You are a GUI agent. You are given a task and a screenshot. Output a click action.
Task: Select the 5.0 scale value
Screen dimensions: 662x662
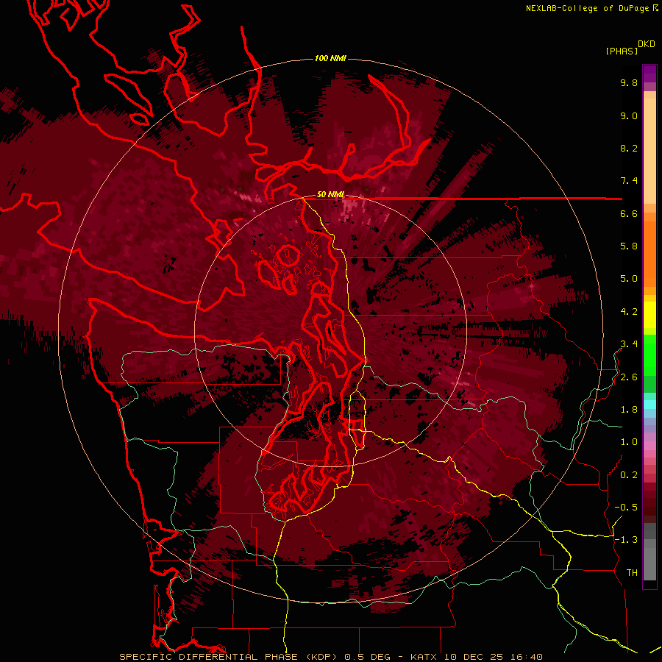(x=629, y=279)
